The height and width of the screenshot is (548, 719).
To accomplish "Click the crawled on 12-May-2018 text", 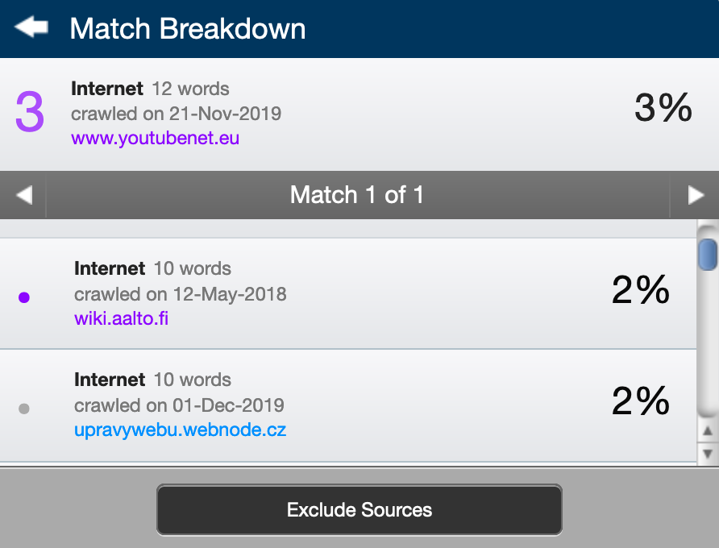I will point(181,294).
